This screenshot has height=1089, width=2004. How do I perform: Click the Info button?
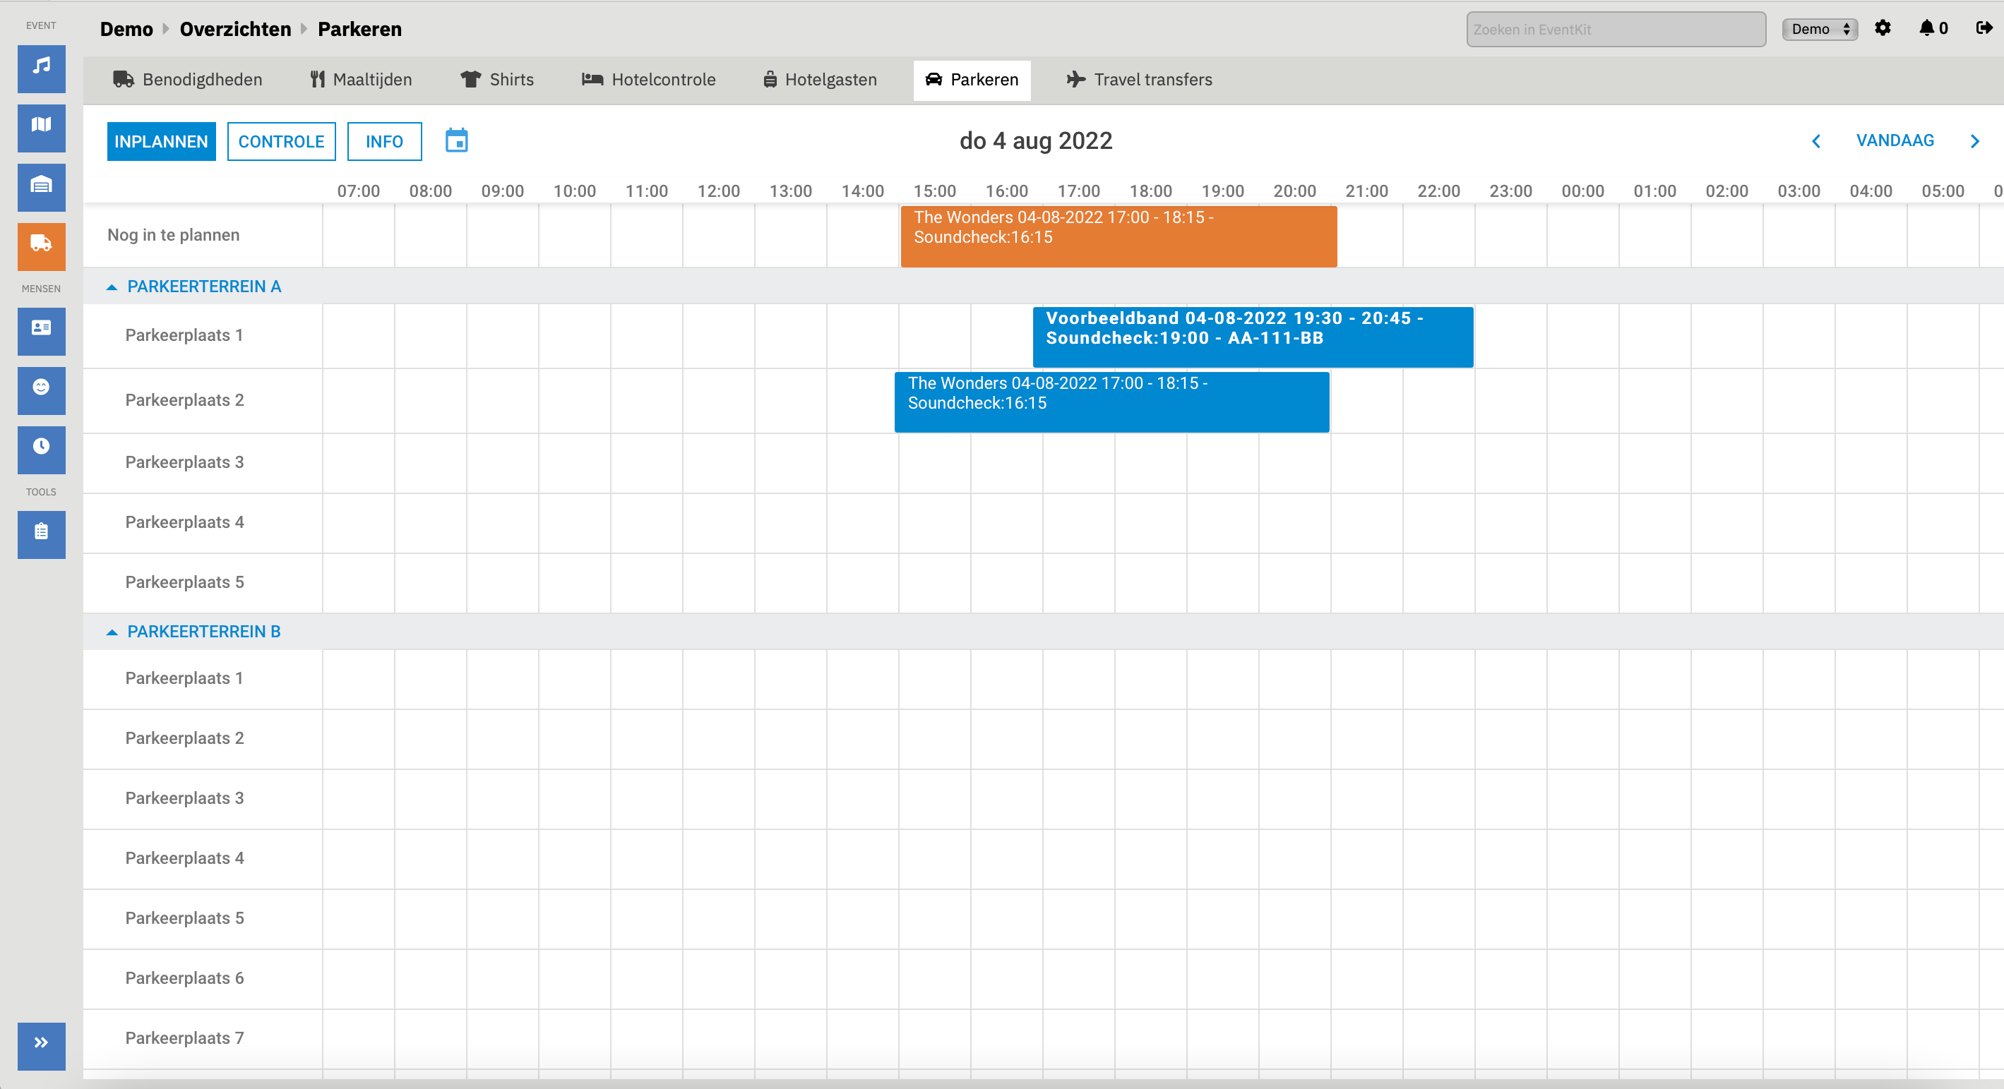click(384, 141)
